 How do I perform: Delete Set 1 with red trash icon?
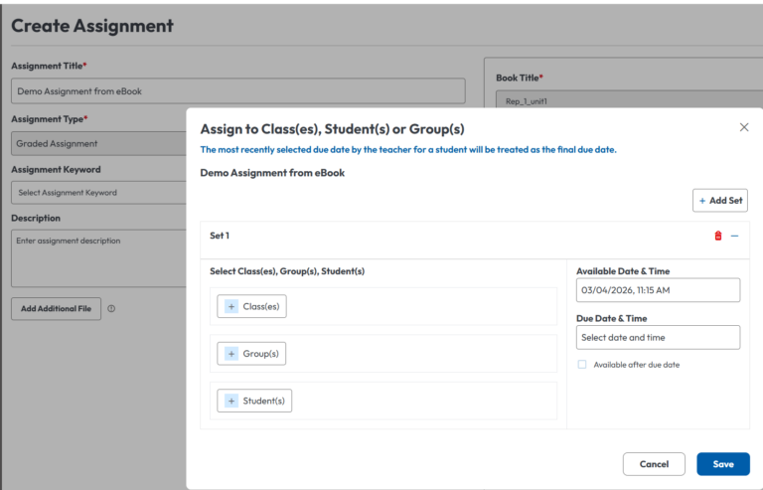(x=718, y=236)
